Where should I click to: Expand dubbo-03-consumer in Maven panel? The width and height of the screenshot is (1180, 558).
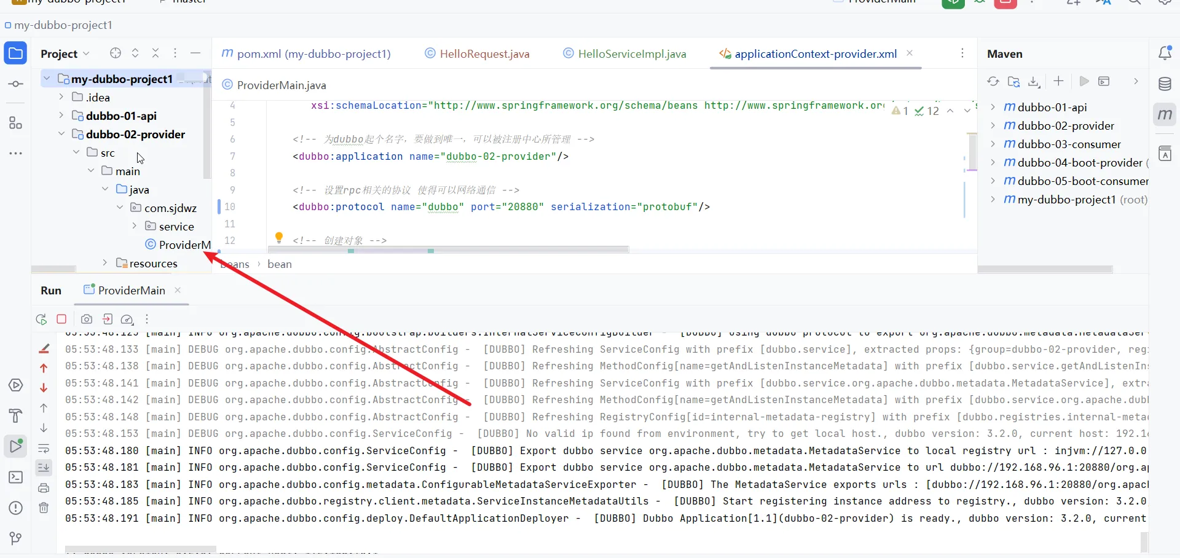pos(993,144)
